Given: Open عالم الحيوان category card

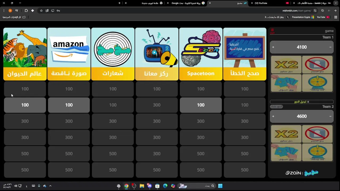Looking at the screenshot, I should point(25,54).
